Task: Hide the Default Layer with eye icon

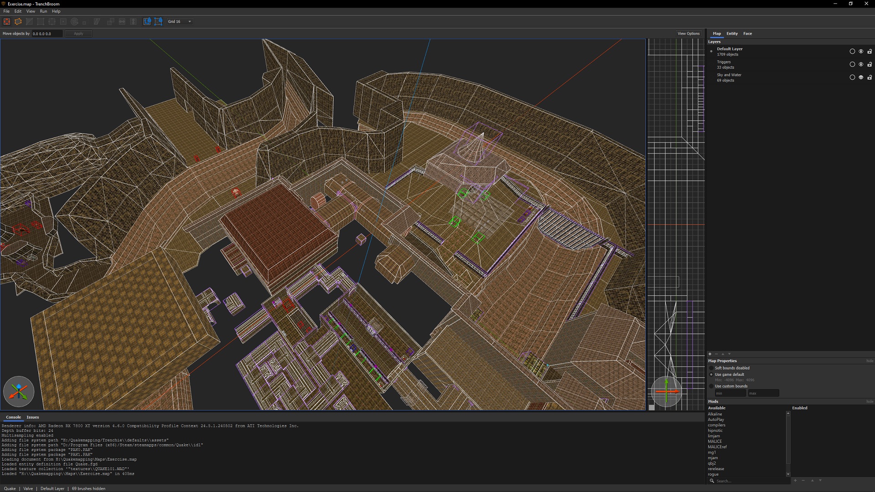Action: click(x=861, y=51)
